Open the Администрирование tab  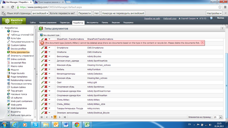[48, 22]
